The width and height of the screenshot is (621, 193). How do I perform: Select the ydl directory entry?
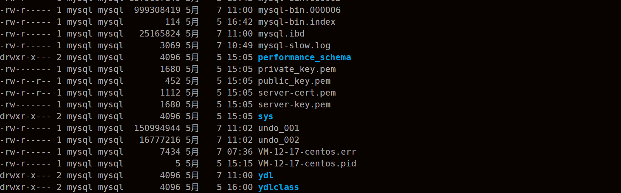point(265,176)
